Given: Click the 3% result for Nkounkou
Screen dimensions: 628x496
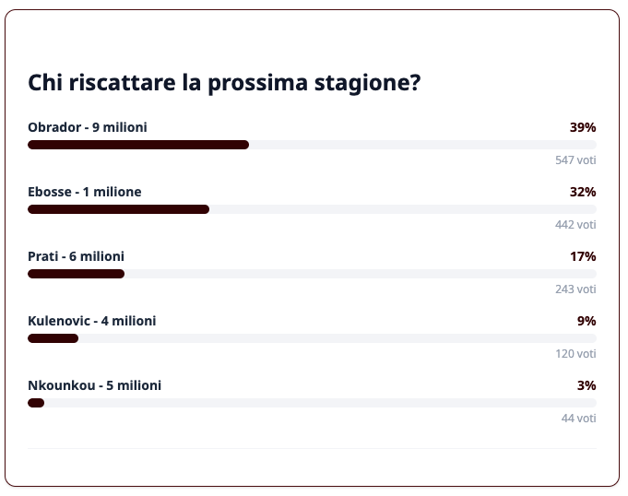Looking at the screenshot, I should pyautogui.click(x=587, y=385).
